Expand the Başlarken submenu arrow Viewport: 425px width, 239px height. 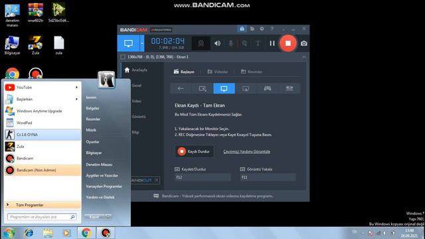77,99
